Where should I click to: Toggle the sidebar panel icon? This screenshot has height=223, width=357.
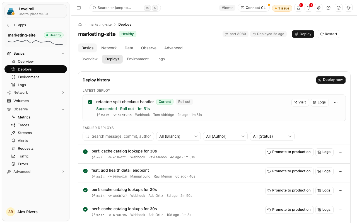point(79,8)
